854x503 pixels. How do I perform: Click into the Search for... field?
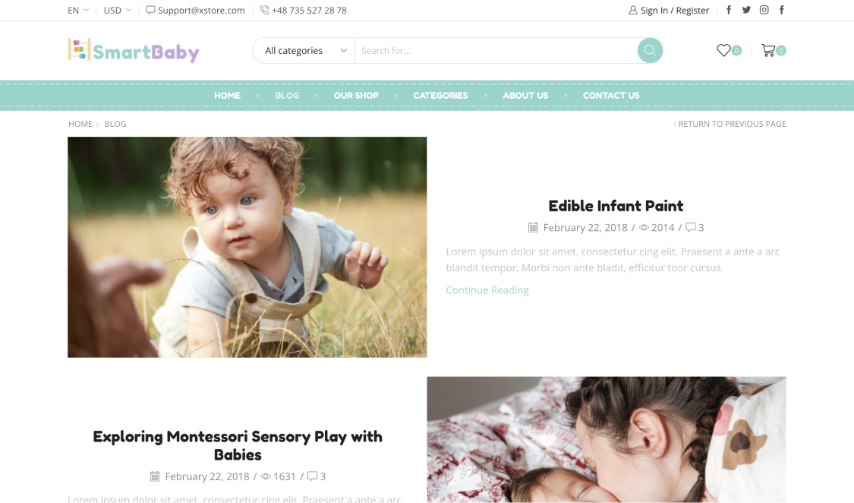pos(496,50)
